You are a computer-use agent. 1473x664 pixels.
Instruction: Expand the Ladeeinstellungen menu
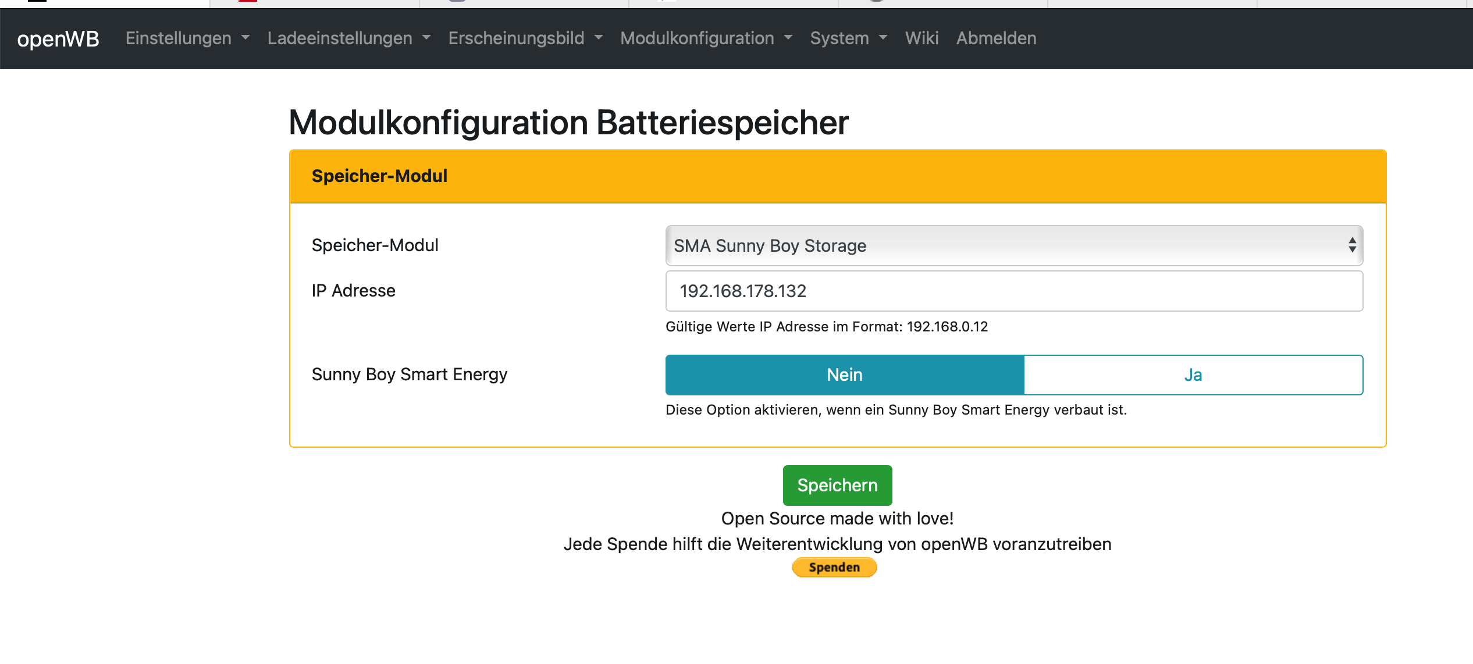[348, 38]
